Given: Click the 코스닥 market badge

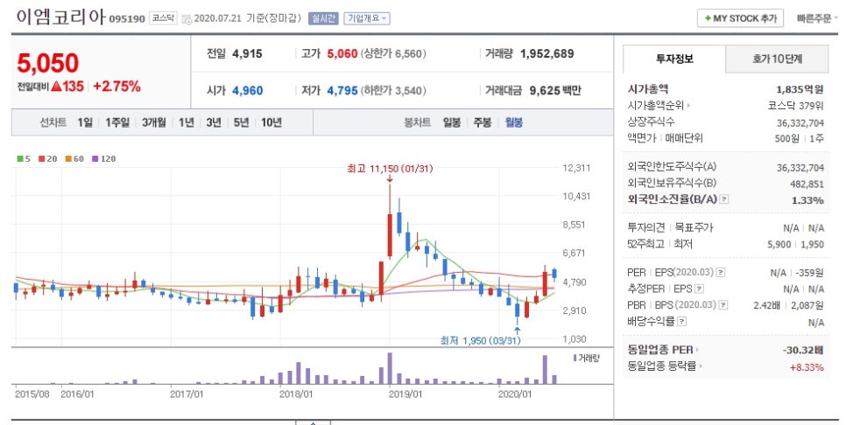Looking at the screenshot, I should pos(162,18).
